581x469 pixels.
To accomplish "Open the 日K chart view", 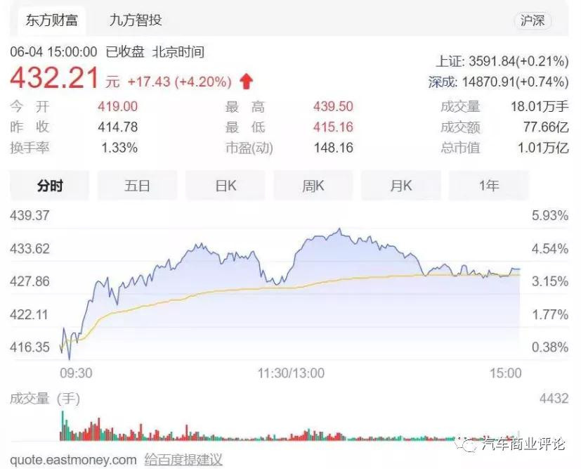I will tap(226, 186).
